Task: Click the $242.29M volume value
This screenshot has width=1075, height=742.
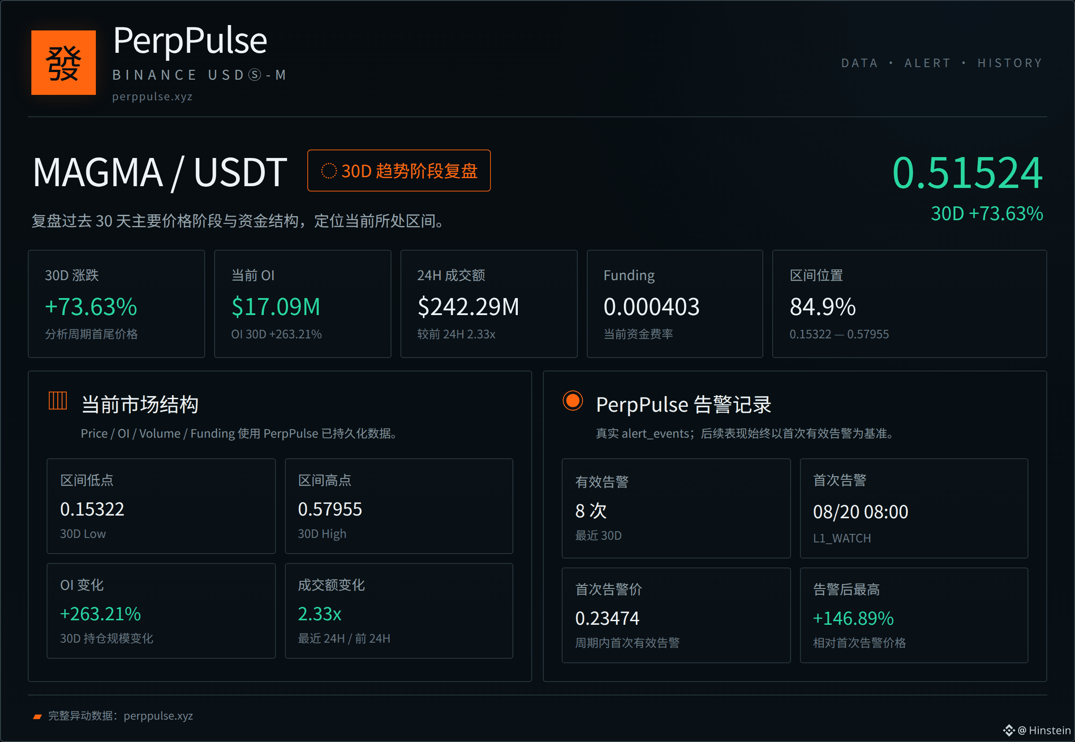Action: coord(468,307)
